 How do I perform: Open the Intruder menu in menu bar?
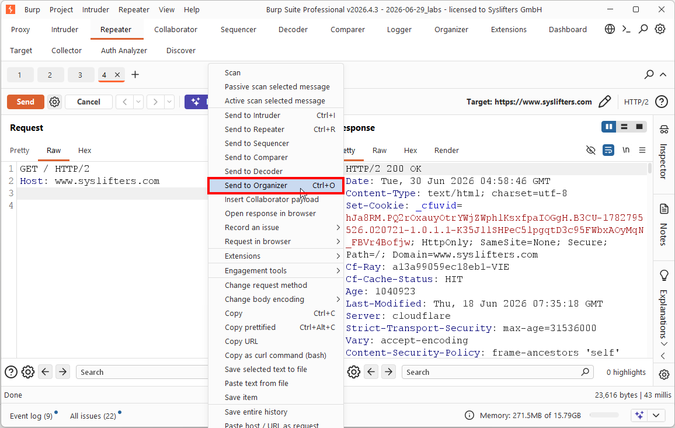(95, 9)
